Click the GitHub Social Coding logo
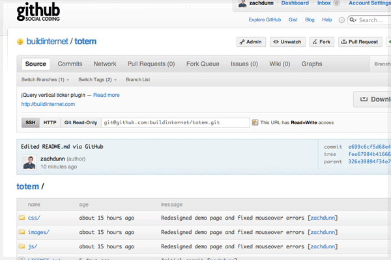The height and width of the screenshot is (260, 391). click(43, 14)
